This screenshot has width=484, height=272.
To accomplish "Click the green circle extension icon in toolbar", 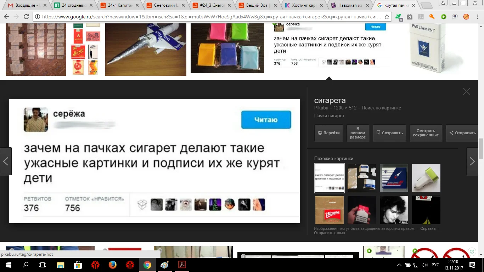I will pos(443,17).
